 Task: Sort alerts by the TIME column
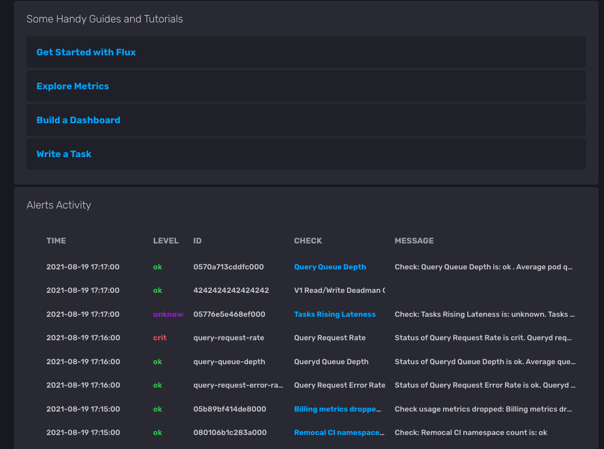pyautogui.click(x=56, y=240)
